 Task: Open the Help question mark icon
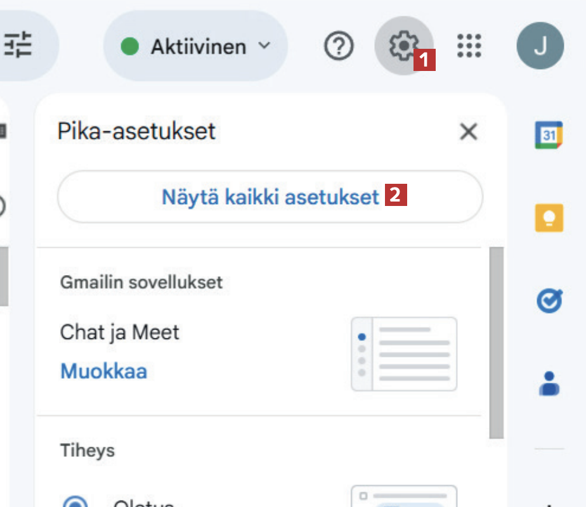pos(338,46)
